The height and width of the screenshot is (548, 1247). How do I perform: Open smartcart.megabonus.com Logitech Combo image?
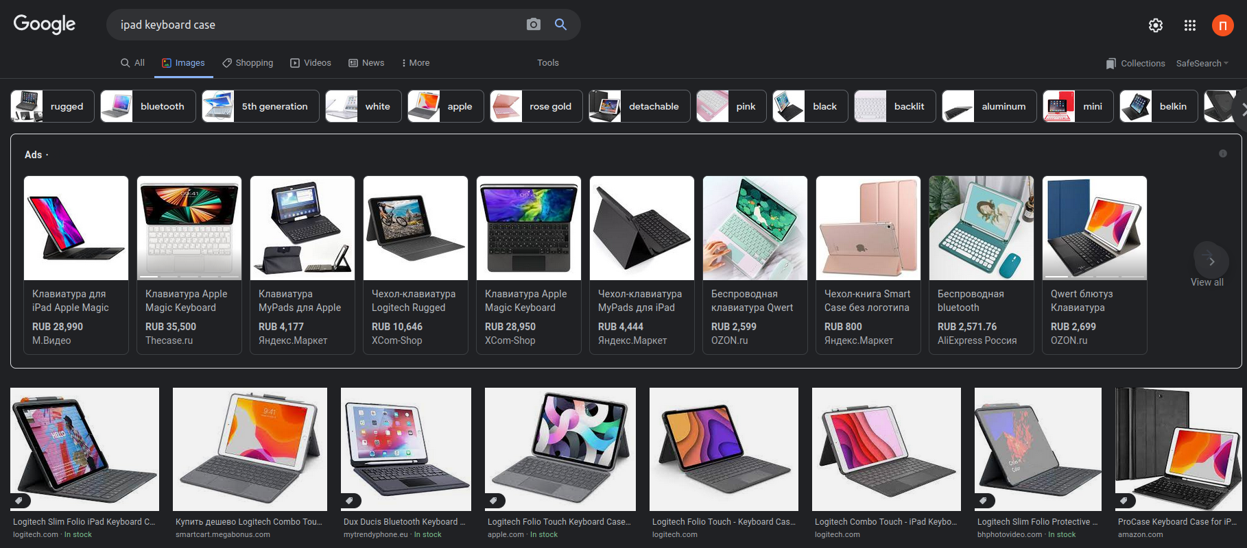[250, 449]
